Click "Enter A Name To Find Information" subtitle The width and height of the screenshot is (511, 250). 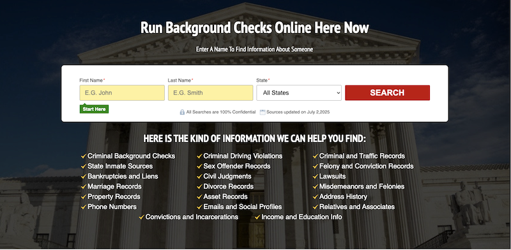(x=254, y=50)
